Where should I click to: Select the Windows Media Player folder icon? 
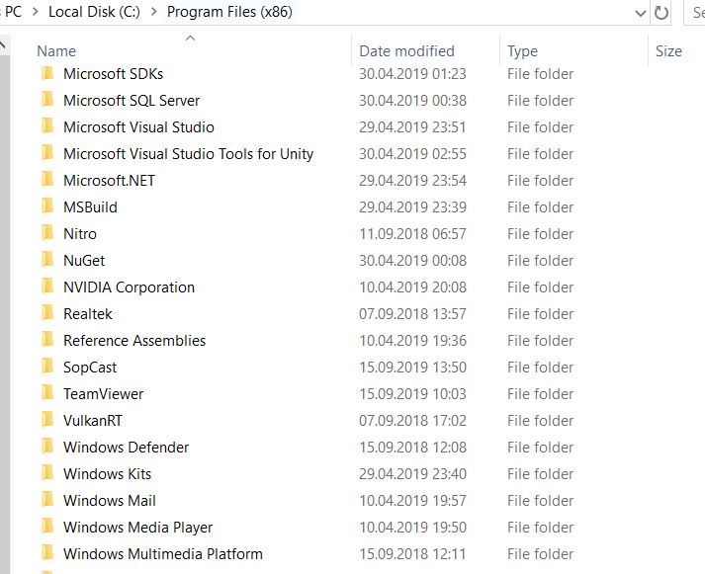click(47, 527)
